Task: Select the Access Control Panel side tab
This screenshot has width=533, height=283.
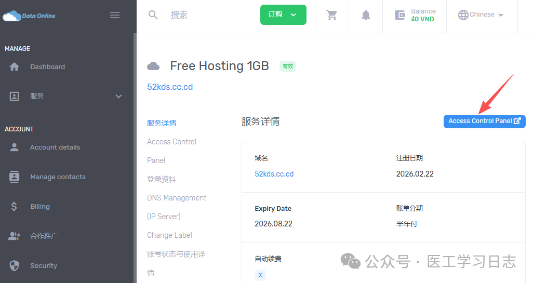Action: tap(171, 151)
